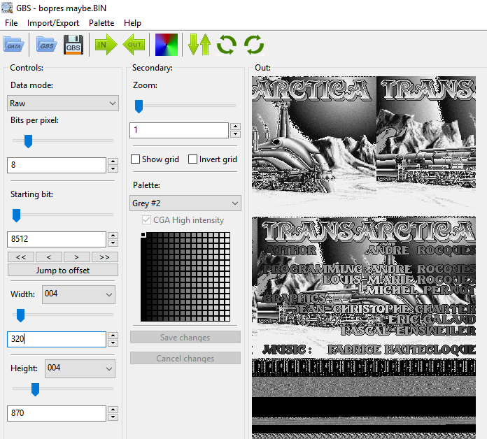487x439 pixels.
Task: Open the Width preset dropdown
Action: 78,294
